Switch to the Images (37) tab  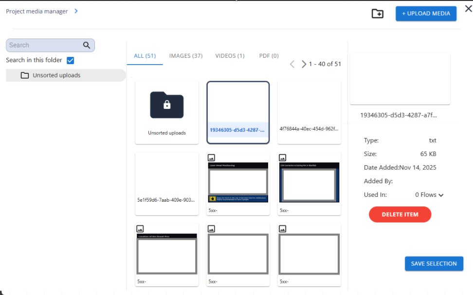185,56
